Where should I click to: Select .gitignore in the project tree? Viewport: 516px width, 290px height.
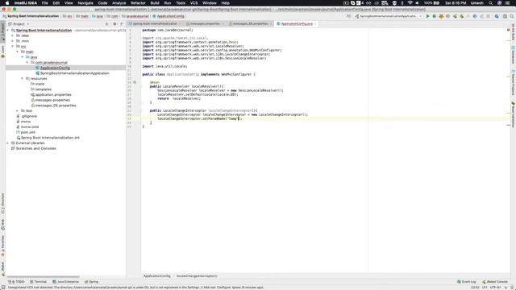[x=29, y=116]
